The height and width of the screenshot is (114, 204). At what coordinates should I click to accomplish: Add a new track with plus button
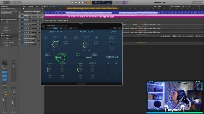(20, 9)
